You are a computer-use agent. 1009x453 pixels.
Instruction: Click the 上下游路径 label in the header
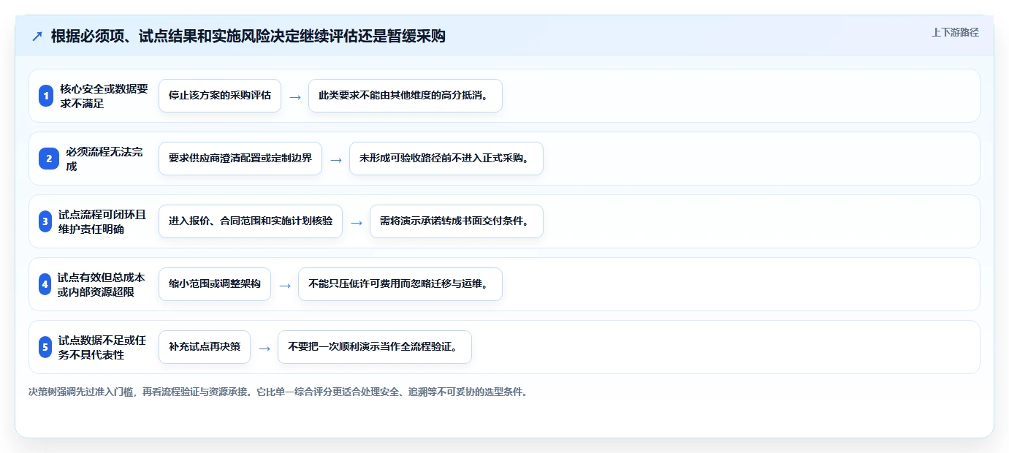click(x=955, y=32)
